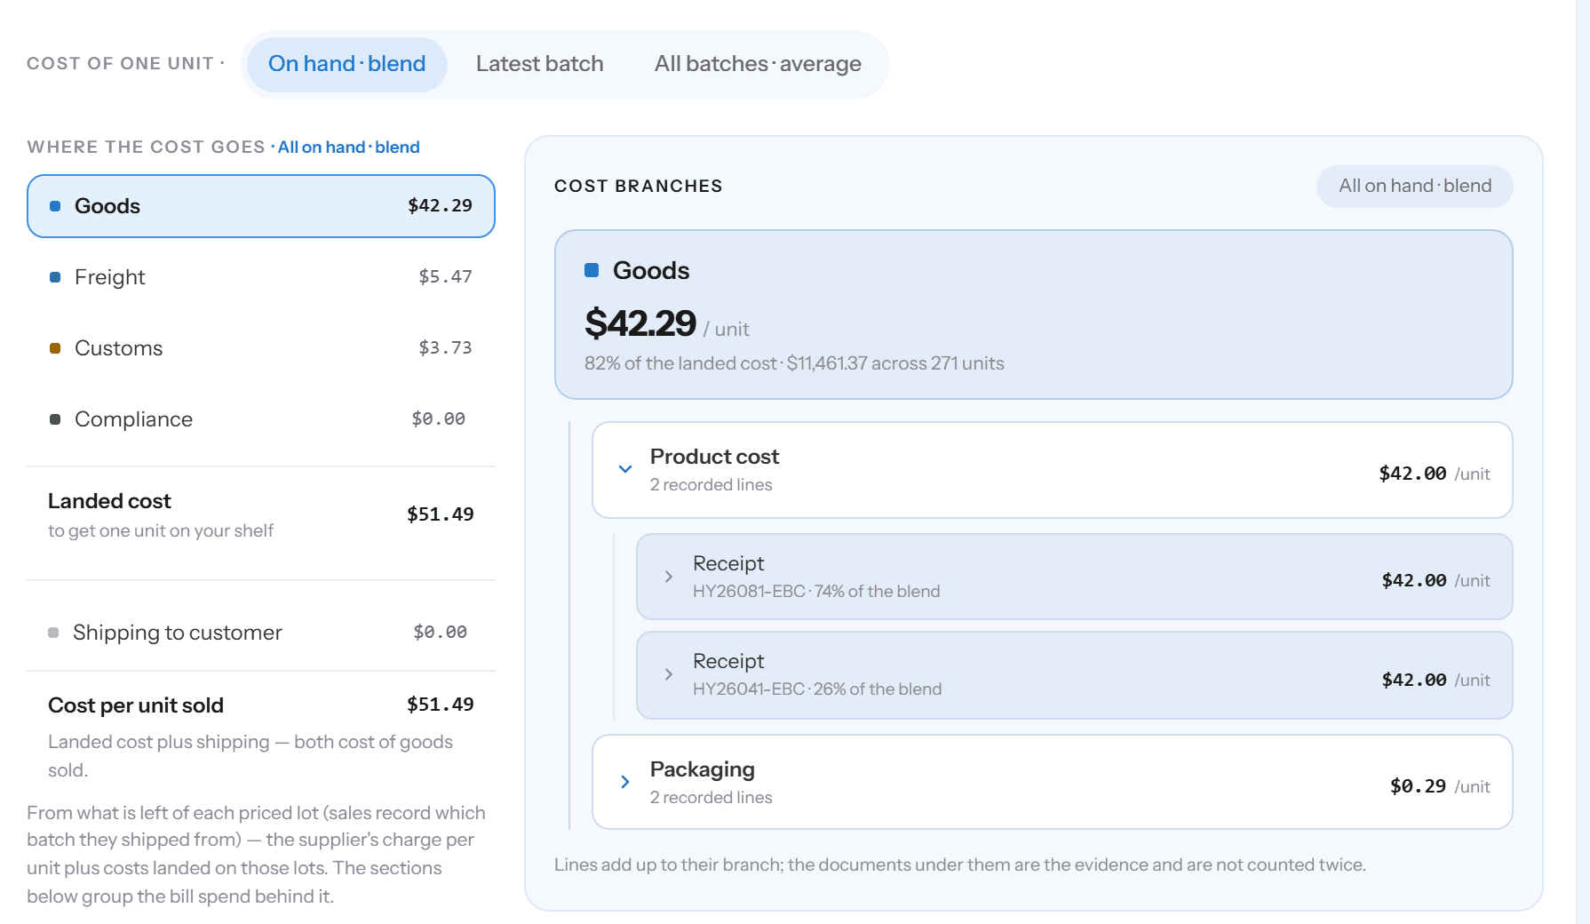Expand the HY26081-EBC receipt chevron
The image size is (1590, 924).
tap(669, 577)
